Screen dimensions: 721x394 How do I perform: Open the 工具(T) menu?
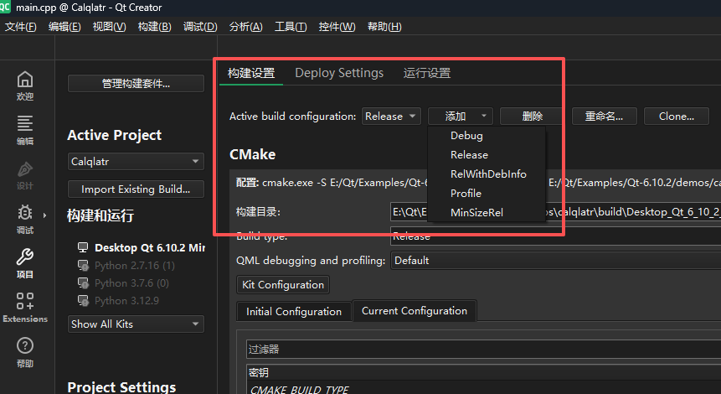[291, 27]
